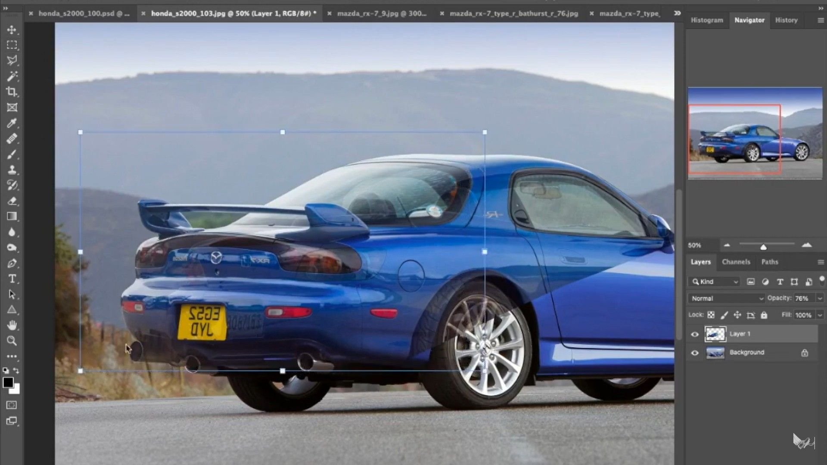Screen dimensions: 827x465
Task: Click the lock icon on Background layer
Action: tap(805, 353)
